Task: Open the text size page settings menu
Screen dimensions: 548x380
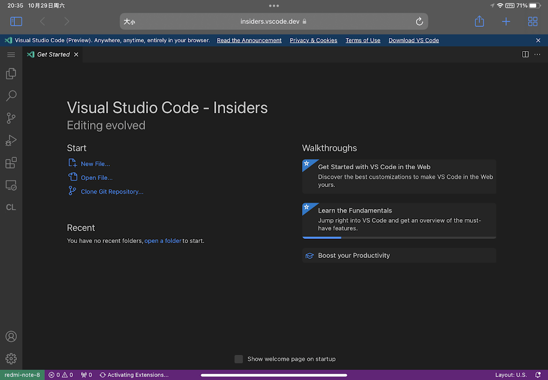Action: (x=130, y=21)
